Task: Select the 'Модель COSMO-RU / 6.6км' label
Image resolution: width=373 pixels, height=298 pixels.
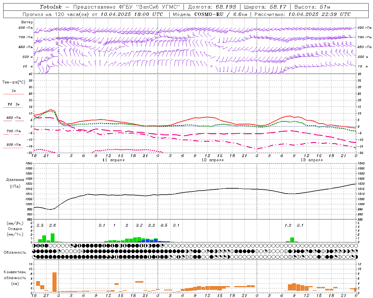Action: (x=210, y=14)
